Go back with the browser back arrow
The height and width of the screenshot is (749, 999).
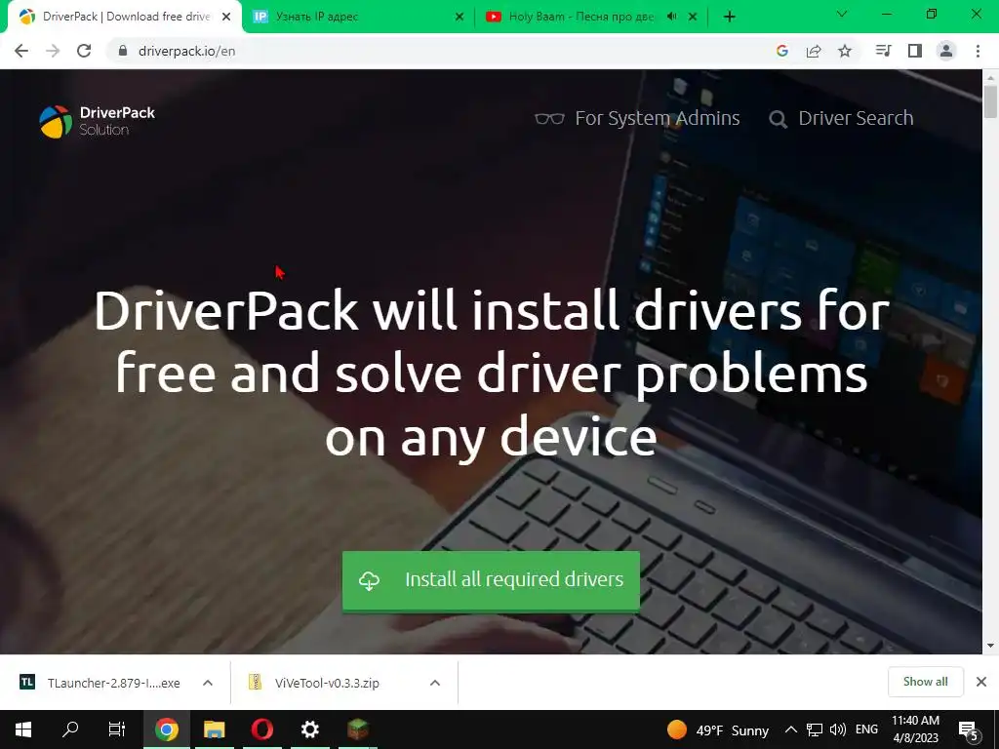(x=21, y=51)
